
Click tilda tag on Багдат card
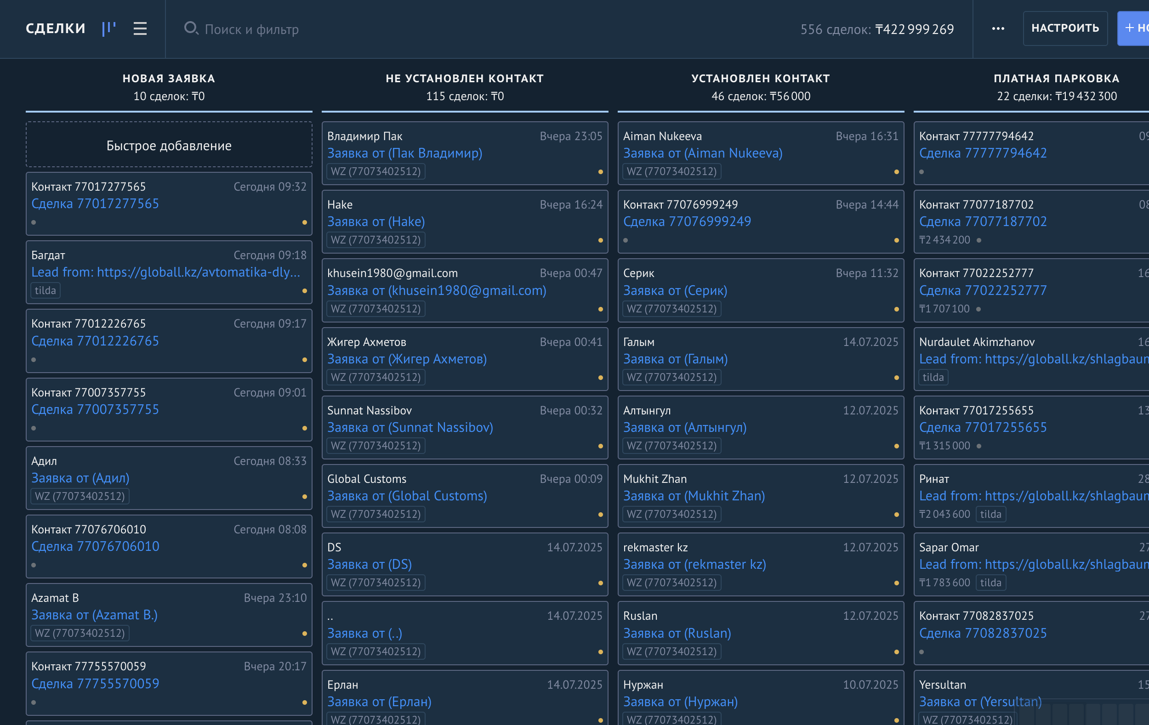pyautogui.click(x=46, y=290)
